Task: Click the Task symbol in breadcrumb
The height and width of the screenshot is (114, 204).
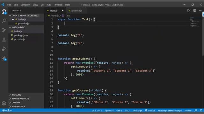Action: click(x=66, y=16)
